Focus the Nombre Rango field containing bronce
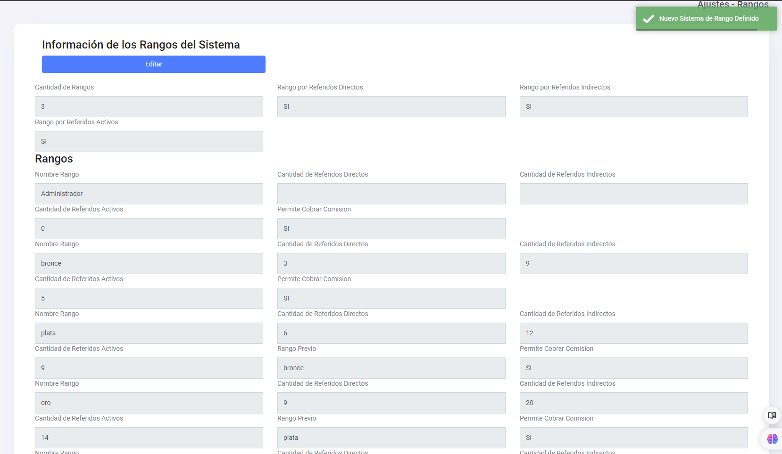The height and width of the screenshot is (454, 782). tap(149, 264)
